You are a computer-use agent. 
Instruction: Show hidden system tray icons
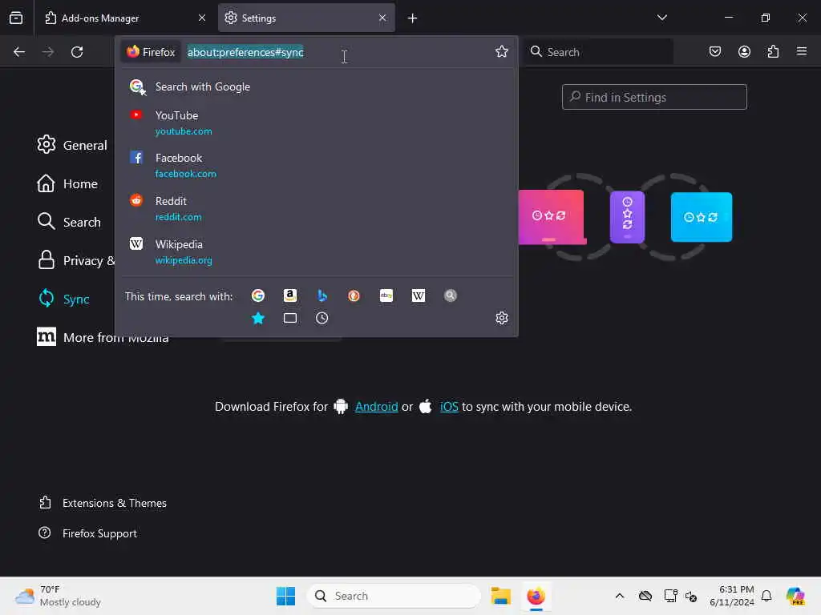pos(620,596)
